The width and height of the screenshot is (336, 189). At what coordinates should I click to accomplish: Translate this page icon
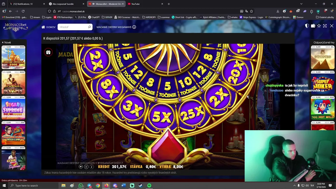(246, 11)
